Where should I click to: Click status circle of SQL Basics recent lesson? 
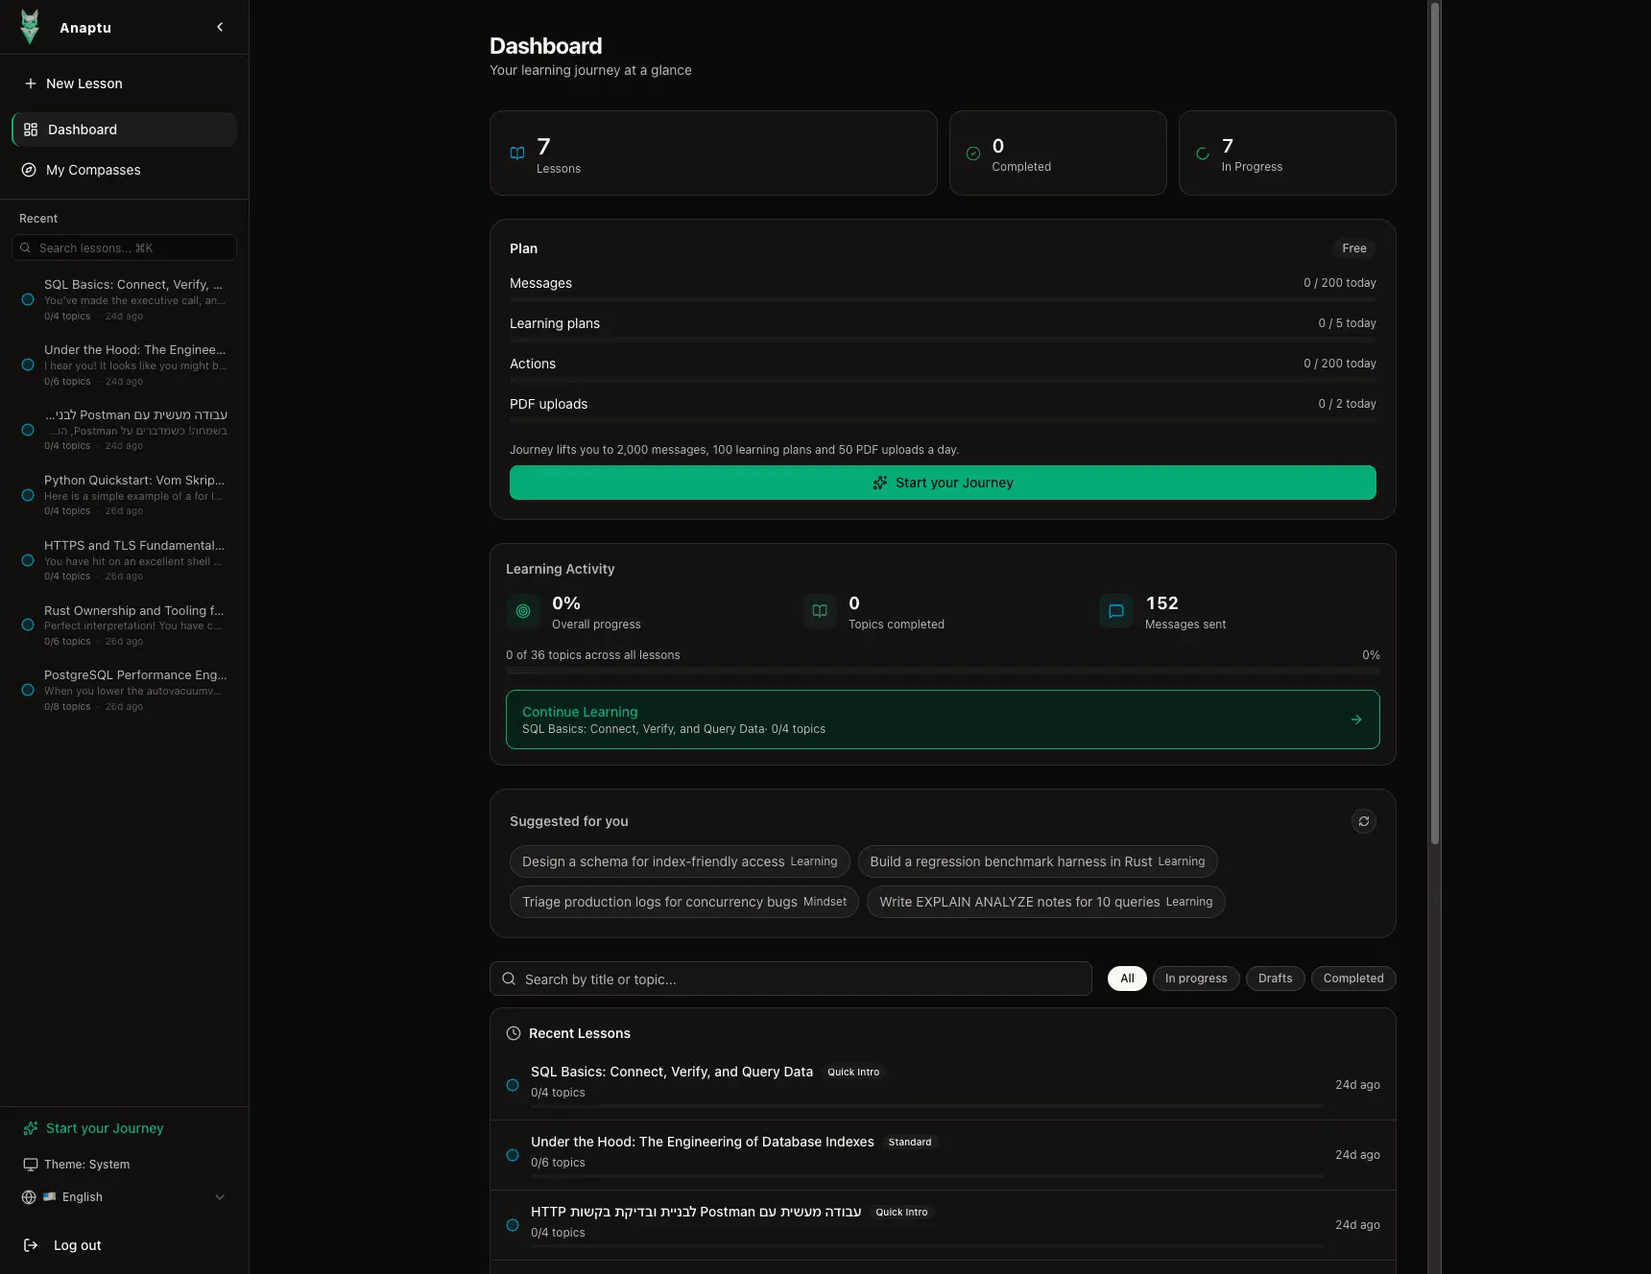point(513,1085)
